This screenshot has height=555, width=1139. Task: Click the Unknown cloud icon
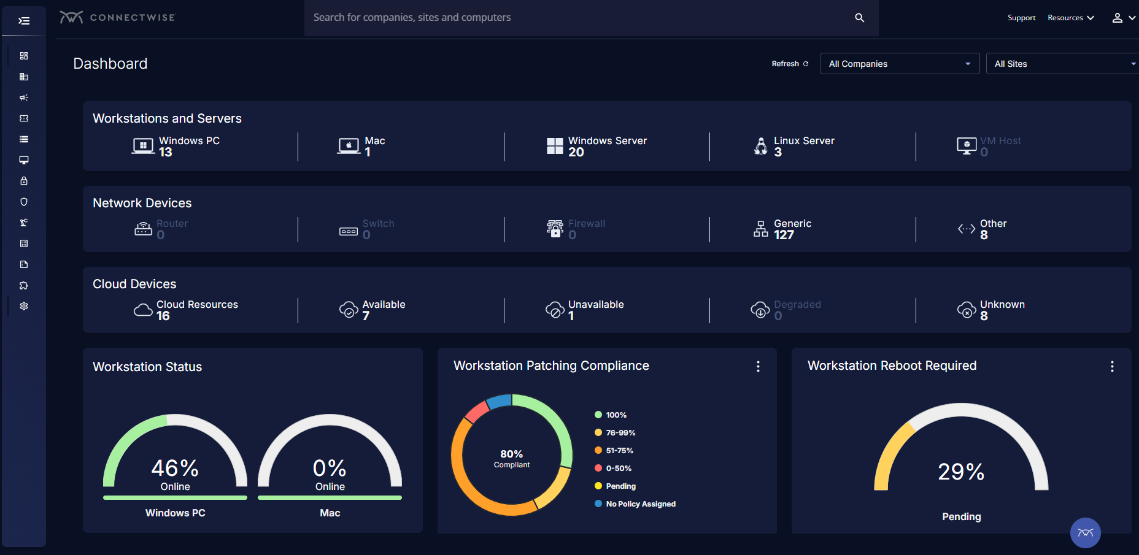[967, 310]
